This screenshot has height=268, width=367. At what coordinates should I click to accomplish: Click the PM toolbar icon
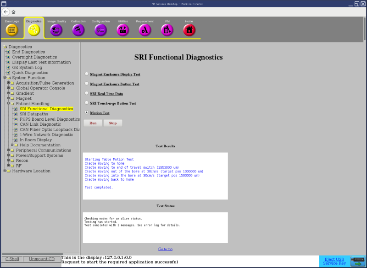167,30
